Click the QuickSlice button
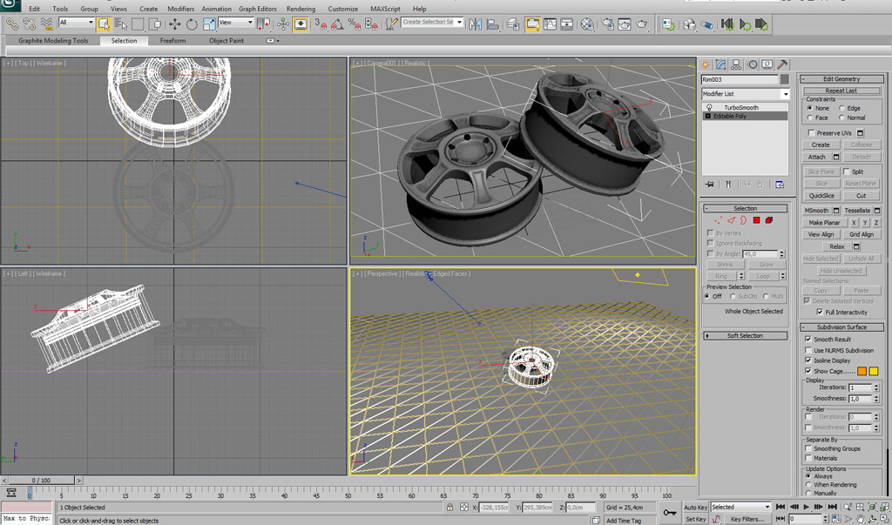892x525 pixels. 821,196
